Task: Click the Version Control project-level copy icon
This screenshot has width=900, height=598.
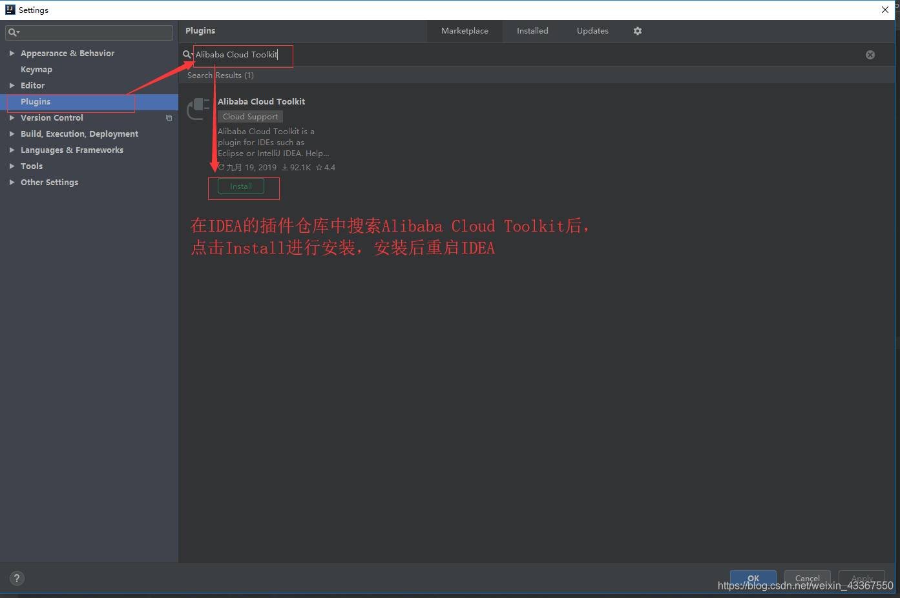Action: coord(169,118)
